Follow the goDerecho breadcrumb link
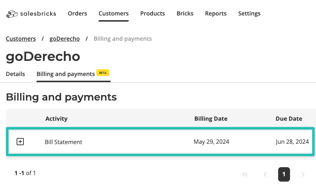 [65, 39]
